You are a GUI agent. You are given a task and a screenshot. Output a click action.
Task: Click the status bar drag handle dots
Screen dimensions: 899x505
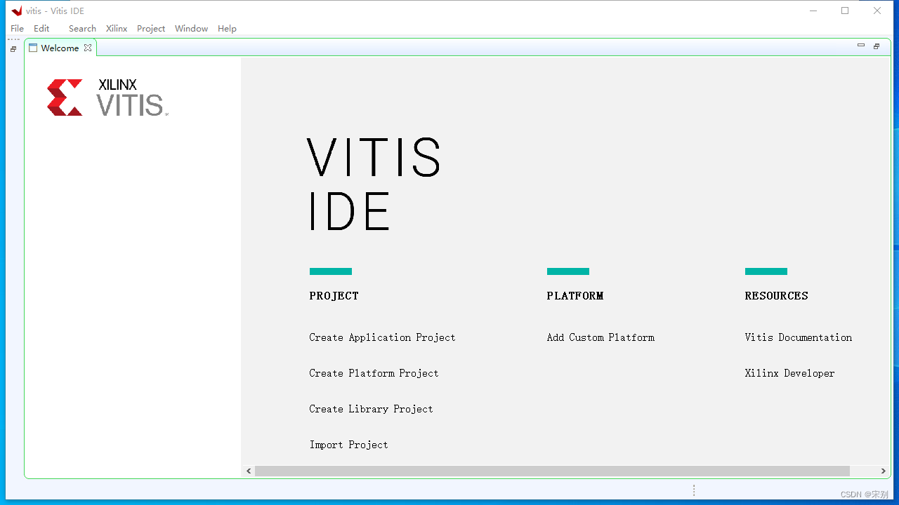pos(694,490)
